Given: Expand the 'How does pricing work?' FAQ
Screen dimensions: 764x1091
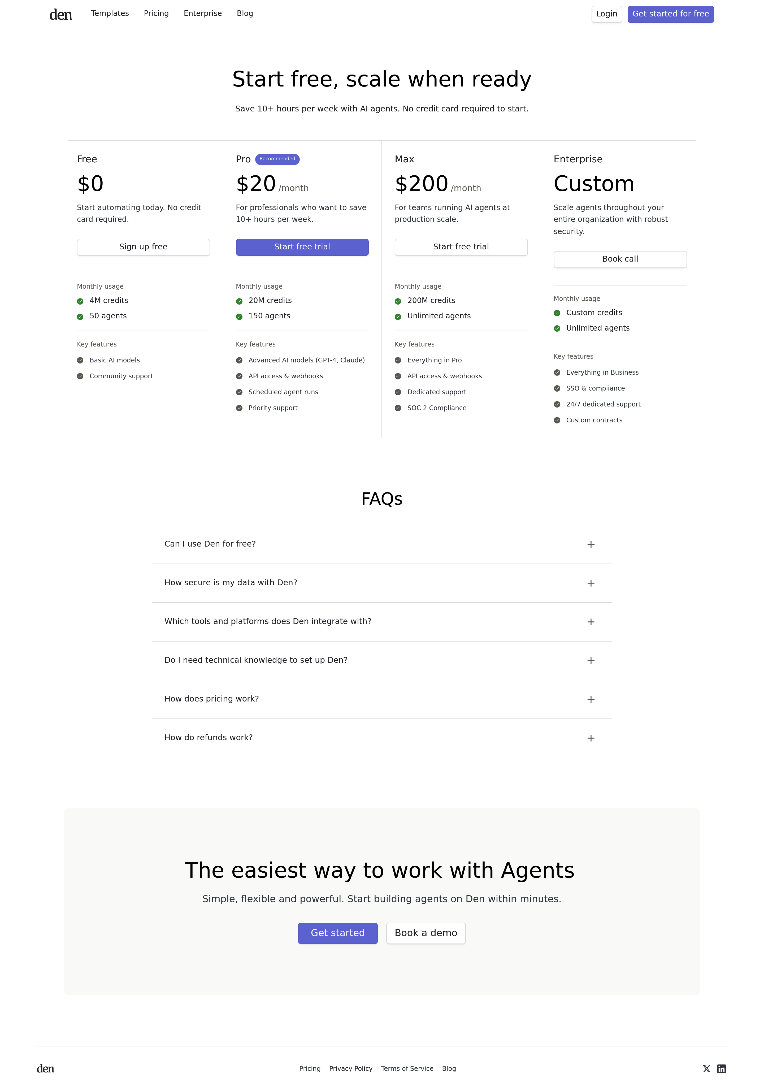Looking at the screenshot, I should pos(591,699).
